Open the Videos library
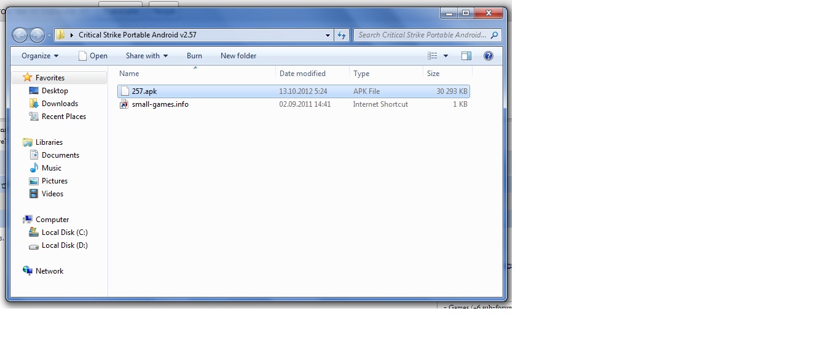This screenshot has height=346, width=832. 52,194
